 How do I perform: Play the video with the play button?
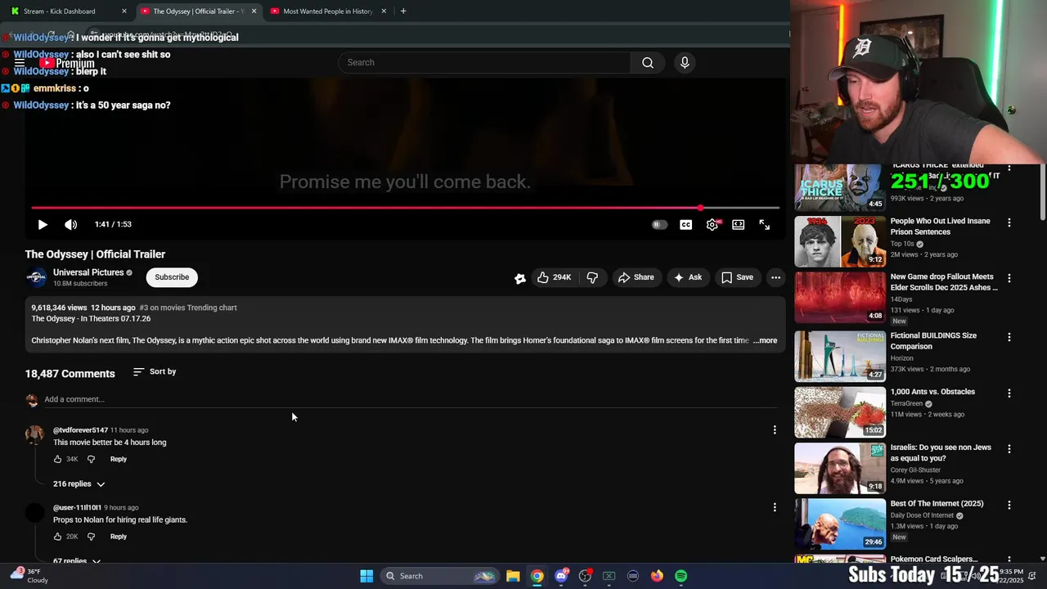43,224
